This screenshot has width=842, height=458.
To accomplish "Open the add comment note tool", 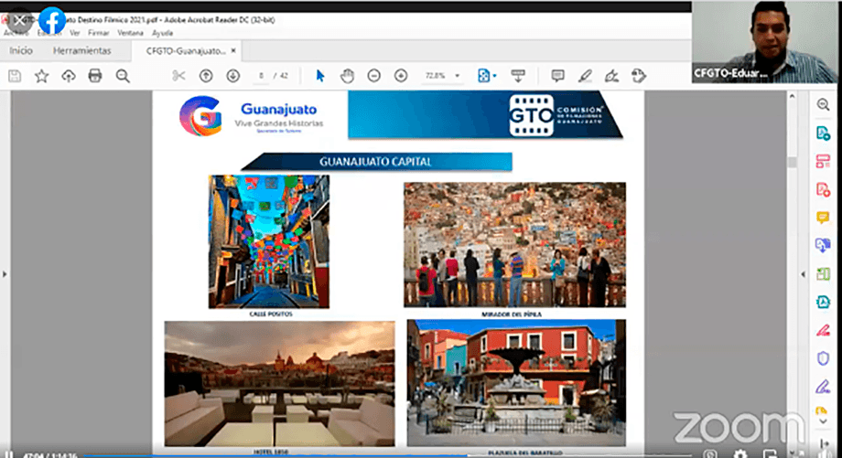I will (x=558, y=76).
